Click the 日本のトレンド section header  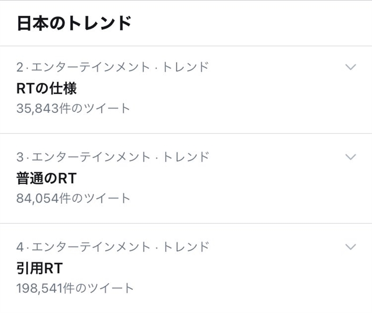[74, 23]
